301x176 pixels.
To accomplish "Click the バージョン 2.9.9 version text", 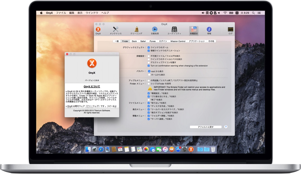I will [92, 80].
